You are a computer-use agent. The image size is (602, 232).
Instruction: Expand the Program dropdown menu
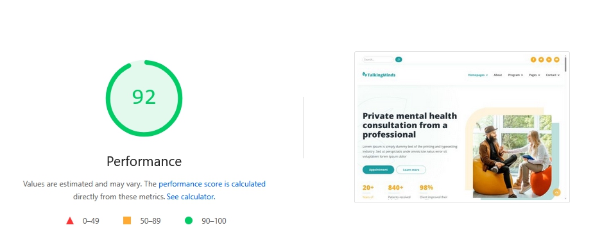pos(515,75)
